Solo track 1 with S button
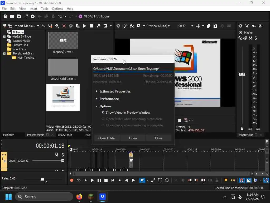 pyautogui.click(x=63, y=155)
